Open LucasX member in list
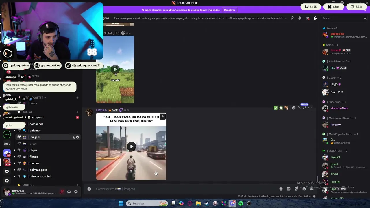The image size is (370, 208). (x=345, y=52)
